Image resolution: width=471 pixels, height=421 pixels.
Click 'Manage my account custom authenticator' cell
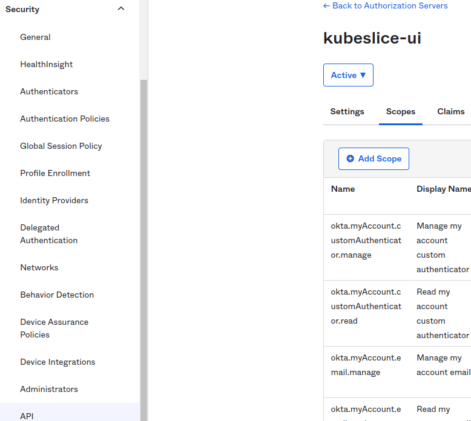click(x=443, y=247)
